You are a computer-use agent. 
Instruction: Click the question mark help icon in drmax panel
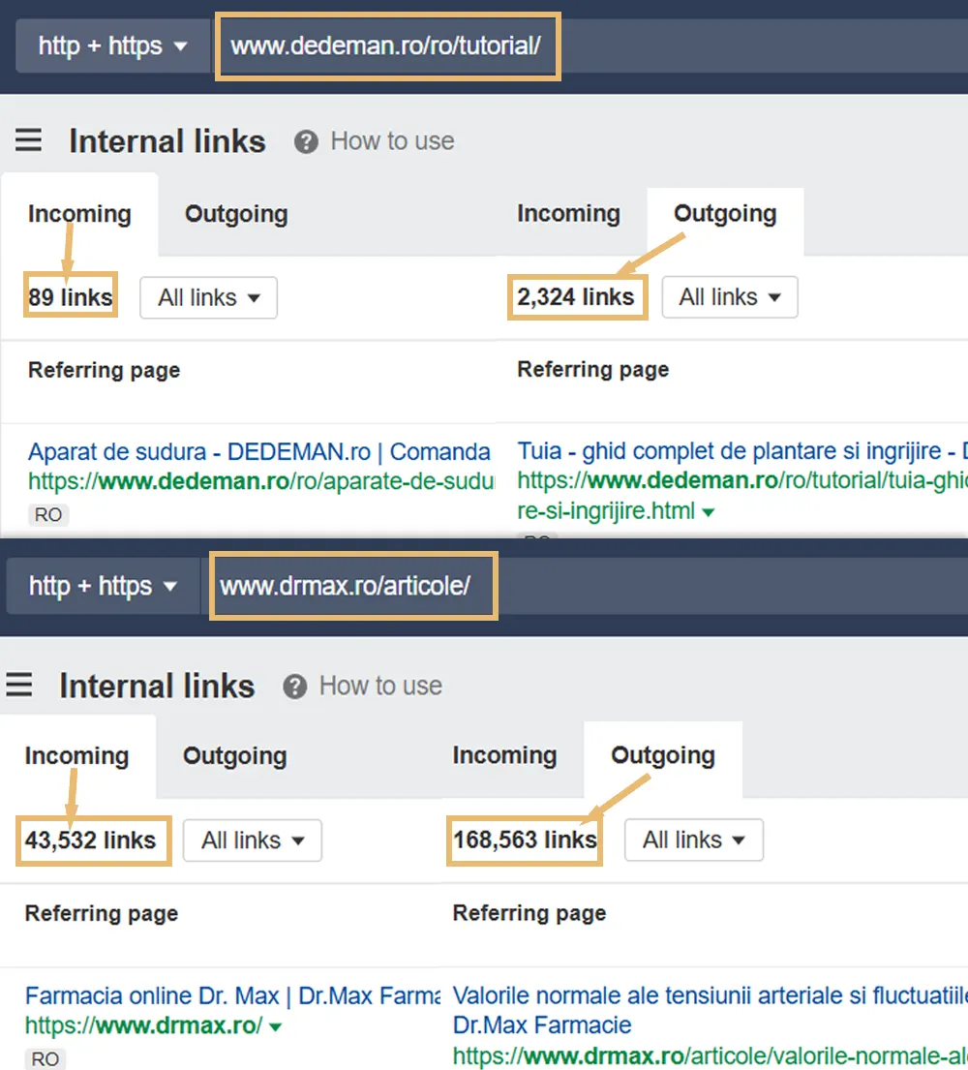point(294,688)
